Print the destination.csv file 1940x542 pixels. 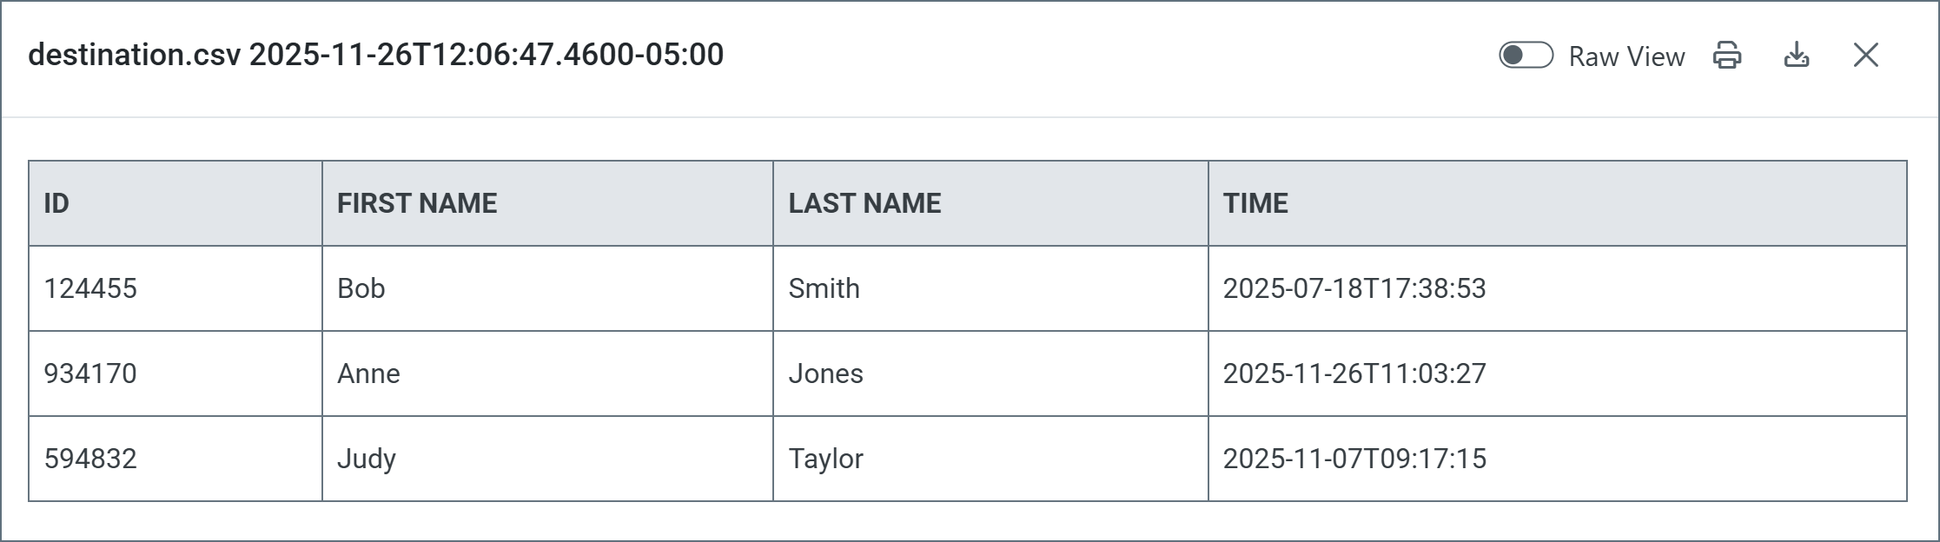pos(1727,56)
